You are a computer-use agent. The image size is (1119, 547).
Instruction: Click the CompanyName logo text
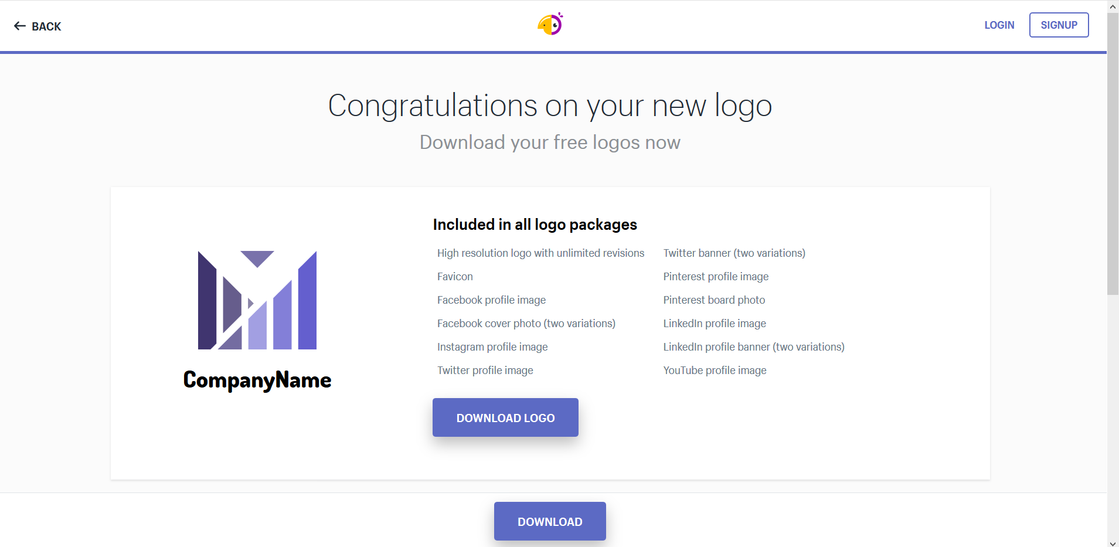[257, 380]
